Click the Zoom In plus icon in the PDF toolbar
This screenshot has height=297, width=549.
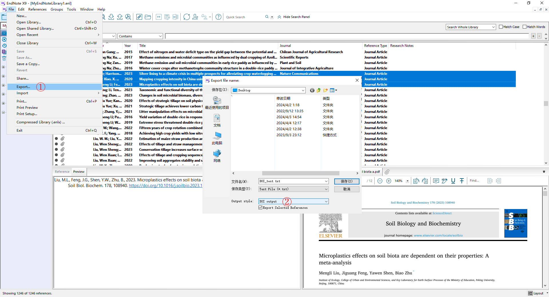point(389,181)
